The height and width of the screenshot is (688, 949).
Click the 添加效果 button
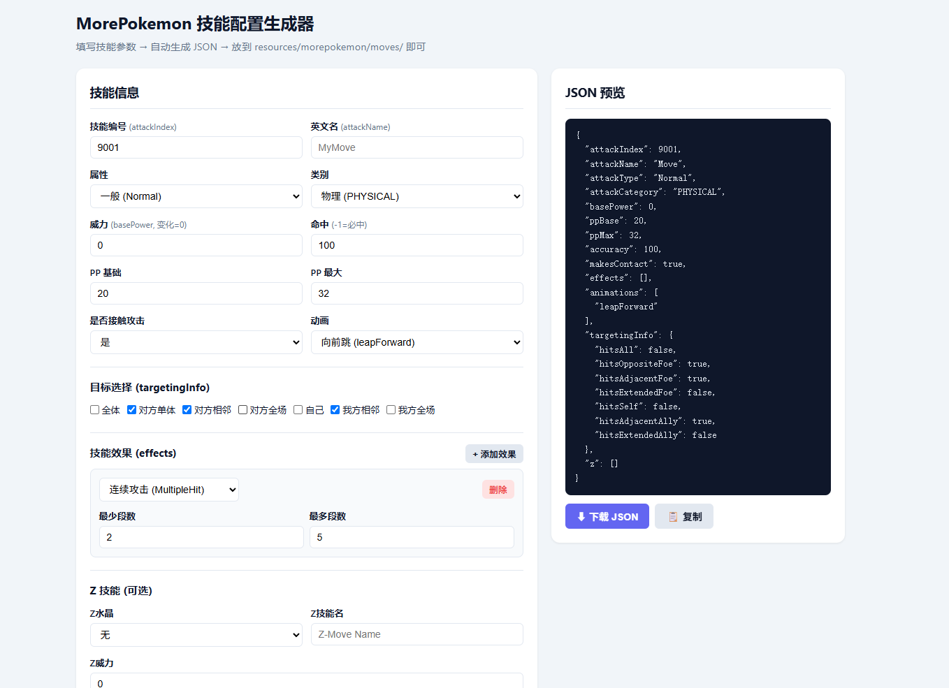point(494,454)
